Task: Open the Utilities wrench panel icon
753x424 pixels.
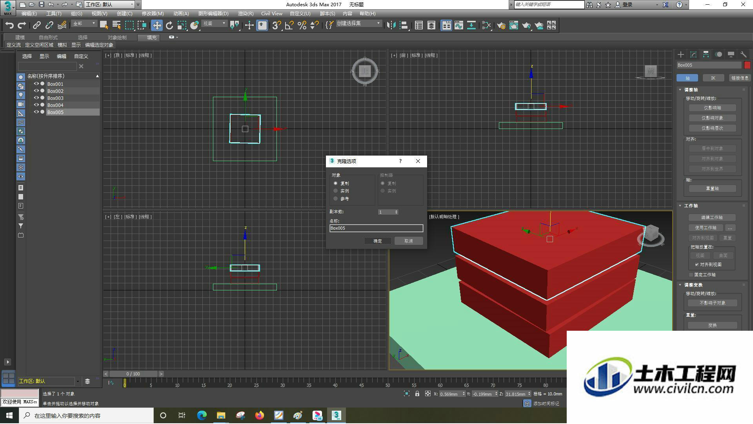Action: pos(743,54)
